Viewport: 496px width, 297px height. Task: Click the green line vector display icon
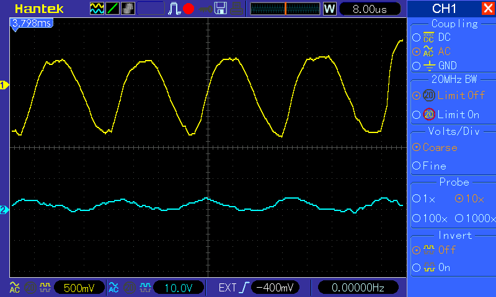tap(112, 9)
